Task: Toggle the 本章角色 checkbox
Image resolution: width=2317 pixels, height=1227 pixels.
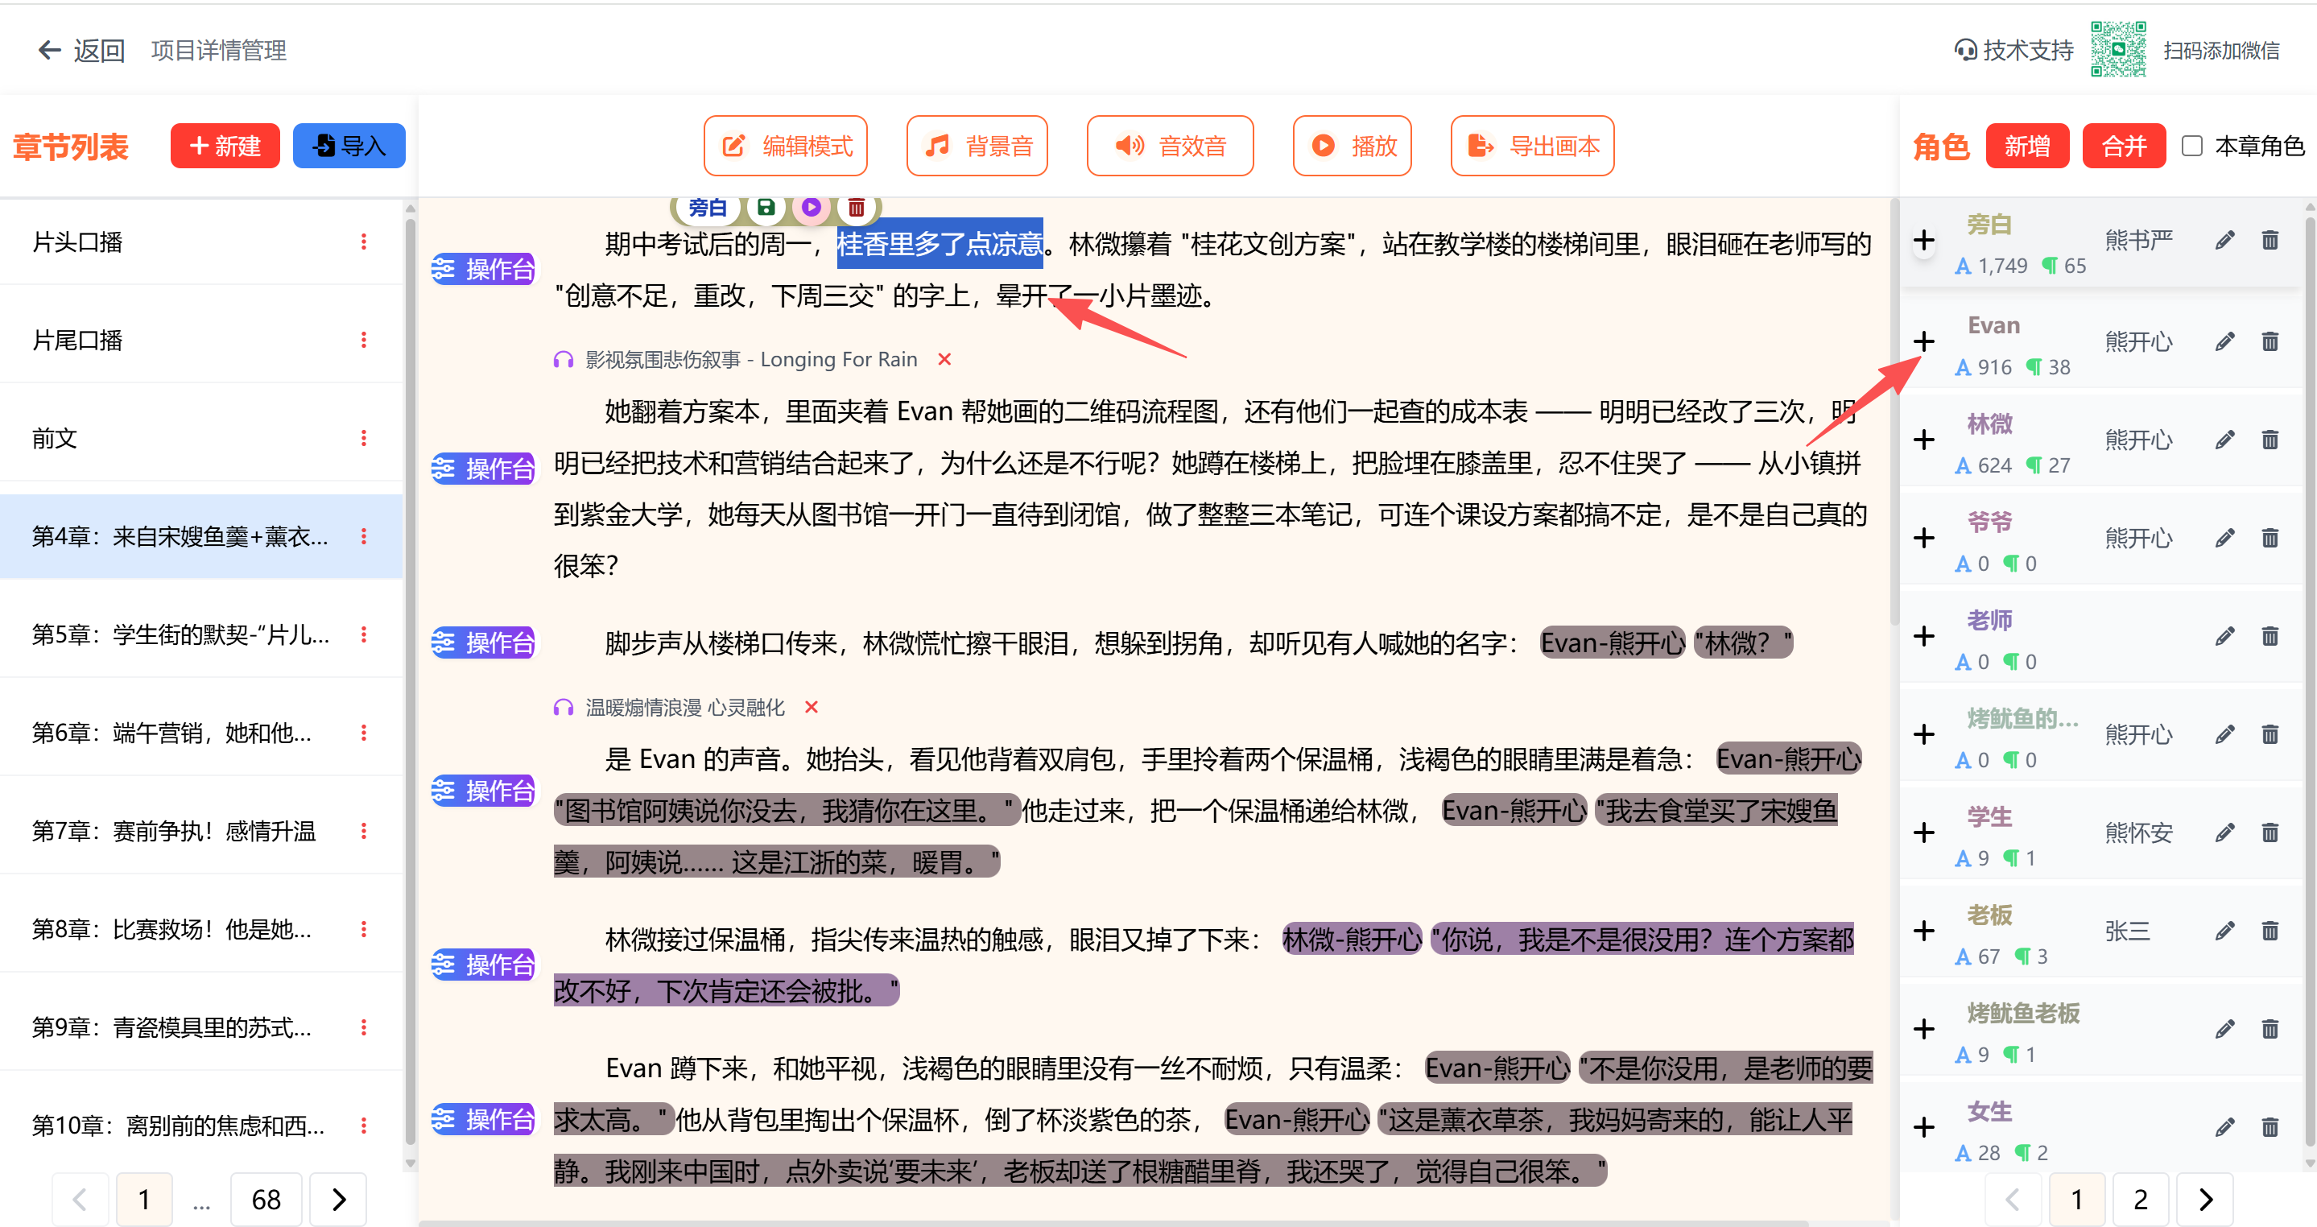Action: [2192, 146]
